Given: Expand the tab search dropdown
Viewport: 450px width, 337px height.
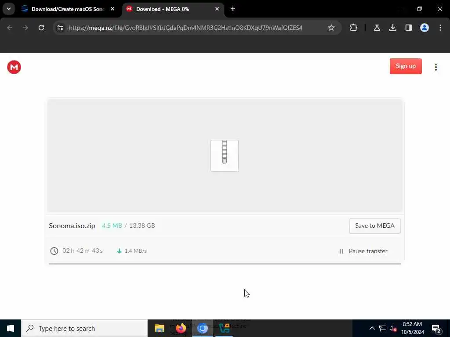Looking at the screenshot, I should coord(9,9).
